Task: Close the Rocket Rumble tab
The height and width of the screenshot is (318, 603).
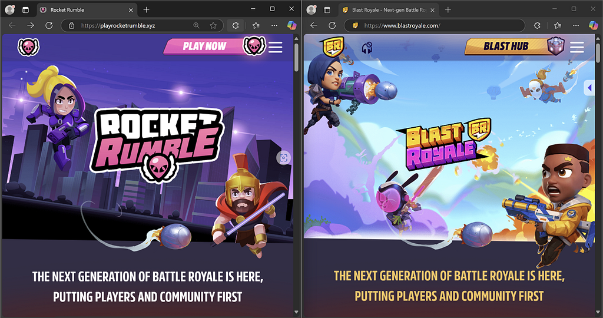Action: pyautogui.click(x=131, y=10)
